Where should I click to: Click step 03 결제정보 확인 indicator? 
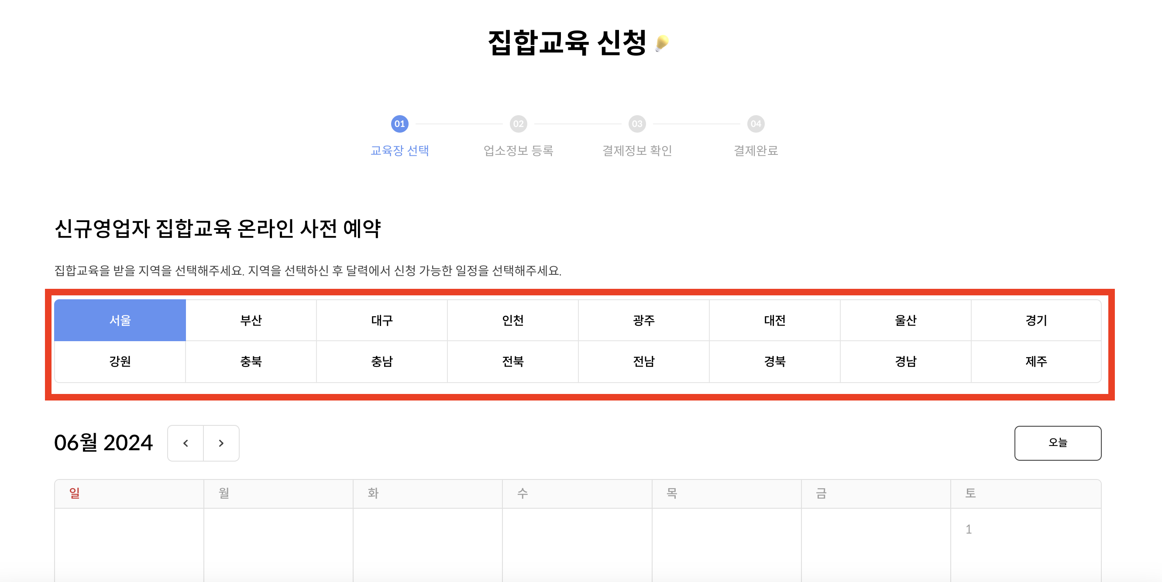coord(636,124)
